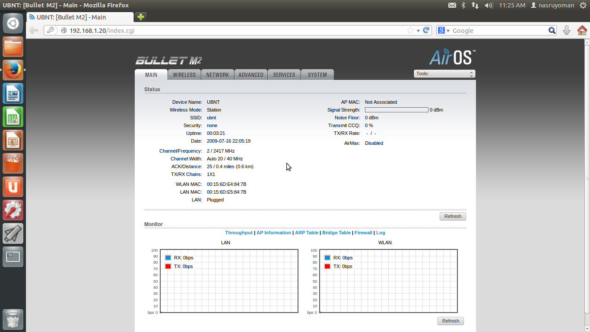Switch to the ADVANCED tab

point(251,75)
